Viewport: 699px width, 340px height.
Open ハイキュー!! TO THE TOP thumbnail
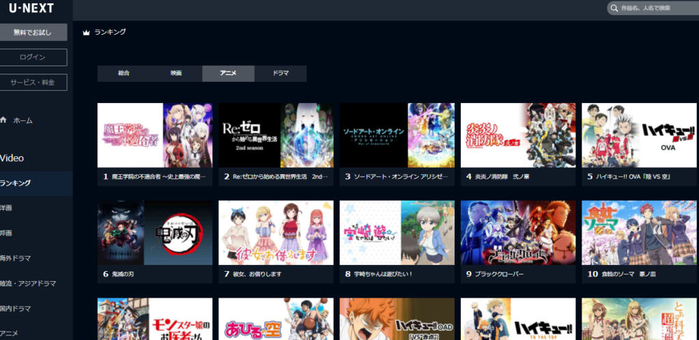[518, 319]
